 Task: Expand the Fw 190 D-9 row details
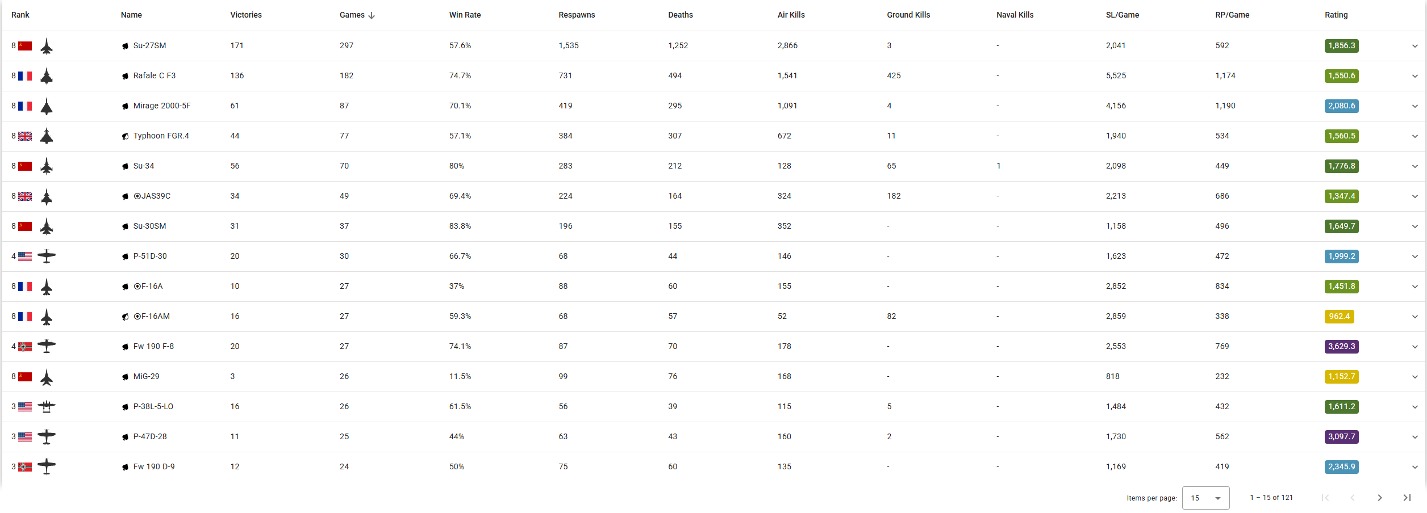(x=1415, y=467)
